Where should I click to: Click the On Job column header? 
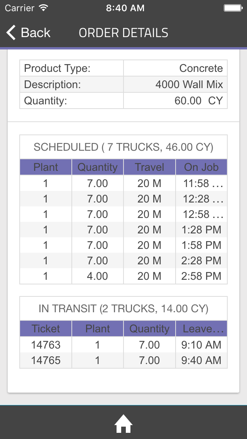pyautogui.click(x=201, y=167)
